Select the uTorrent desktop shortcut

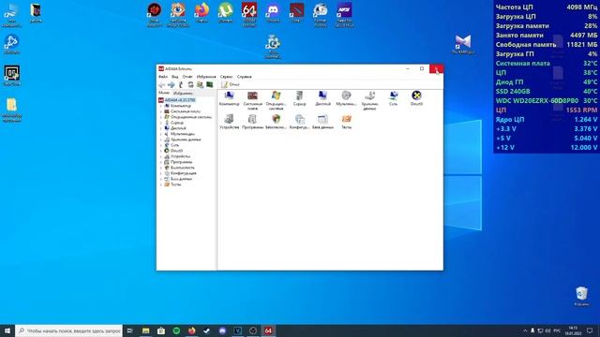(x=225, y=12)
